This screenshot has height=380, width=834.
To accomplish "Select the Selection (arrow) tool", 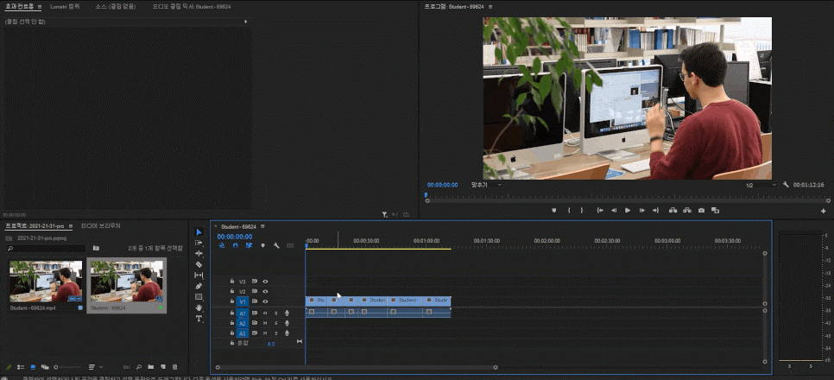I will [x=199, y=232].
